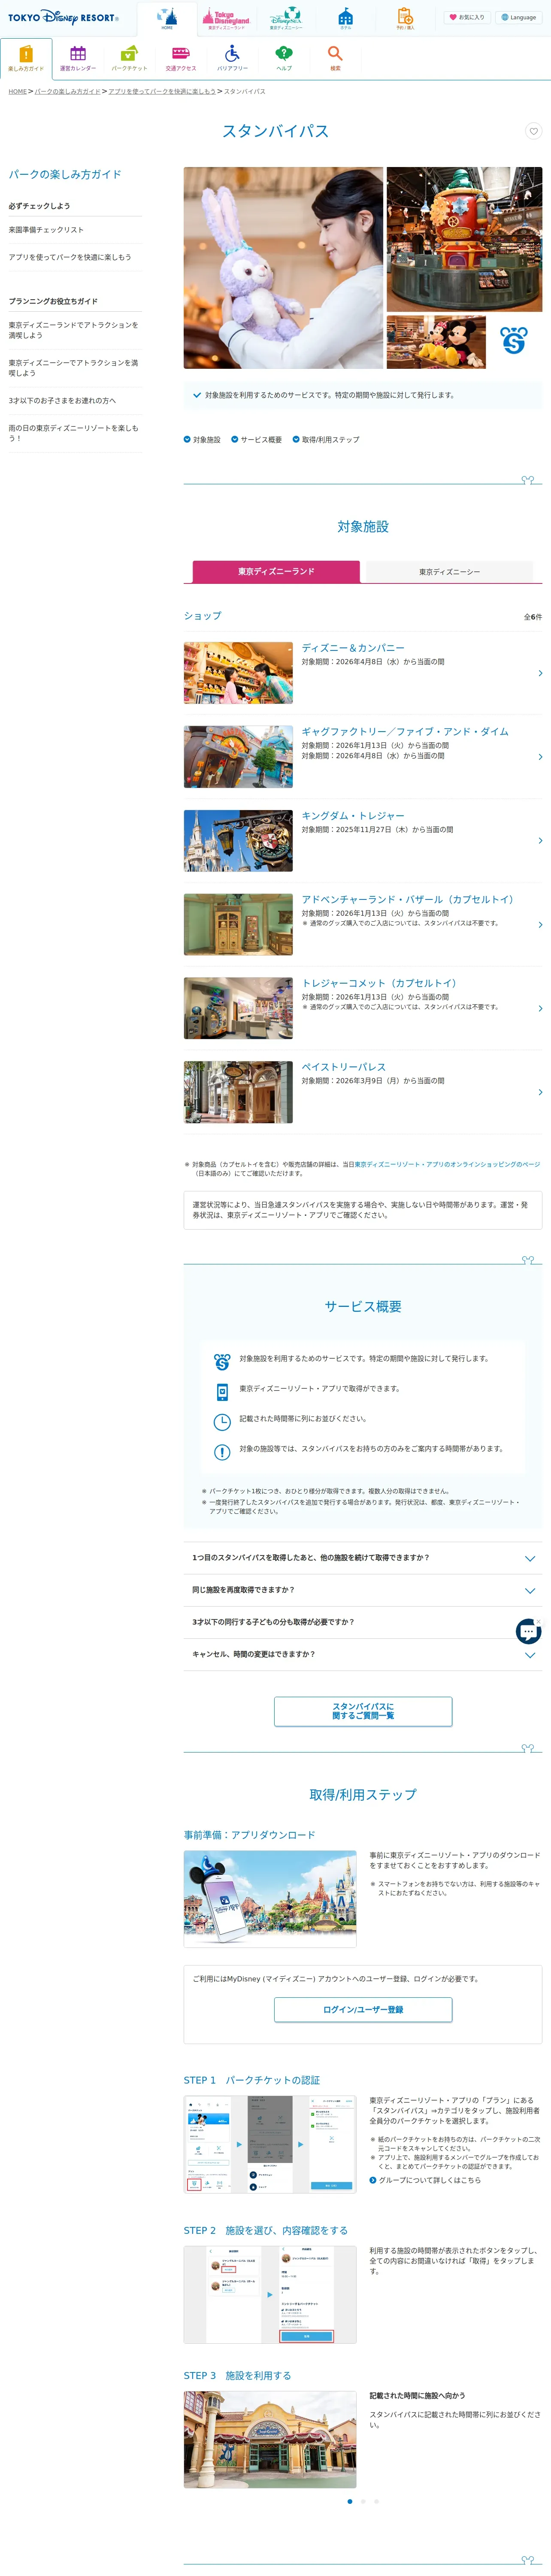Click the Tokyo Disney Resort logo
Image resolution: width=551 pixels, height=2576 pixels.
click(x=63, y=17)
